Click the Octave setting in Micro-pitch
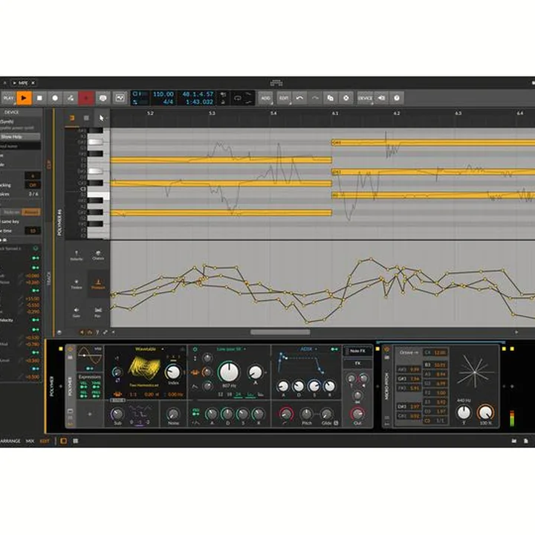 pos(409,352)
